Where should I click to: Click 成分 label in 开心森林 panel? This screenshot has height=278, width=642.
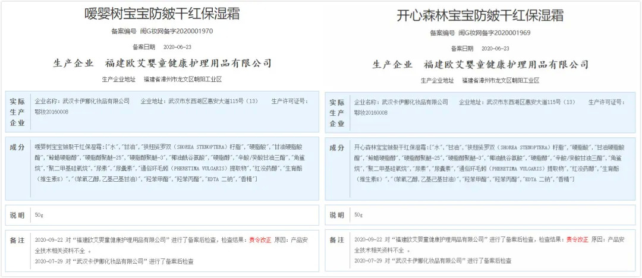click(x=337, y=148)
